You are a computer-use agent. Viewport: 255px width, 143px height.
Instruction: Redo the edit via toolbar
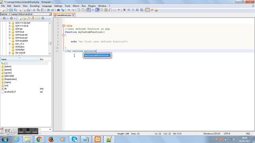point(53,10)
